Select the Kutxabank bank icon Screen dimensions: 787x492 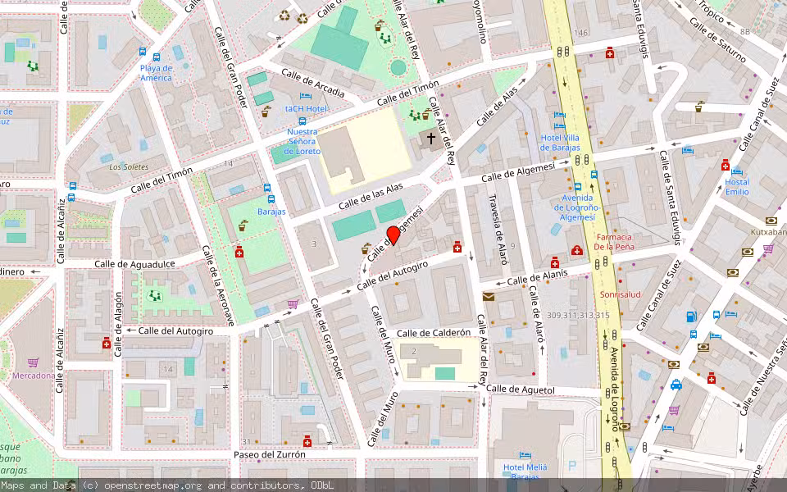click(x=771, y=220)
